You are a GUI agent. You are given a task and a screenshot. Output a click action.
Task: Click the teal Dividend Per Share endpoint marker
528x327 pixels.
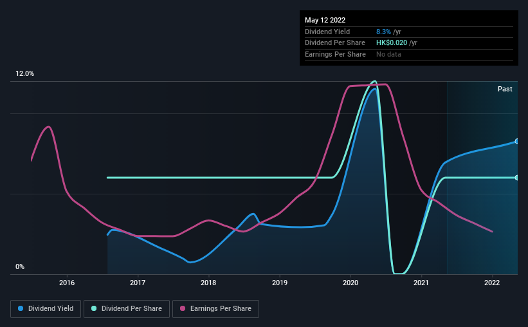pos(517,178)
